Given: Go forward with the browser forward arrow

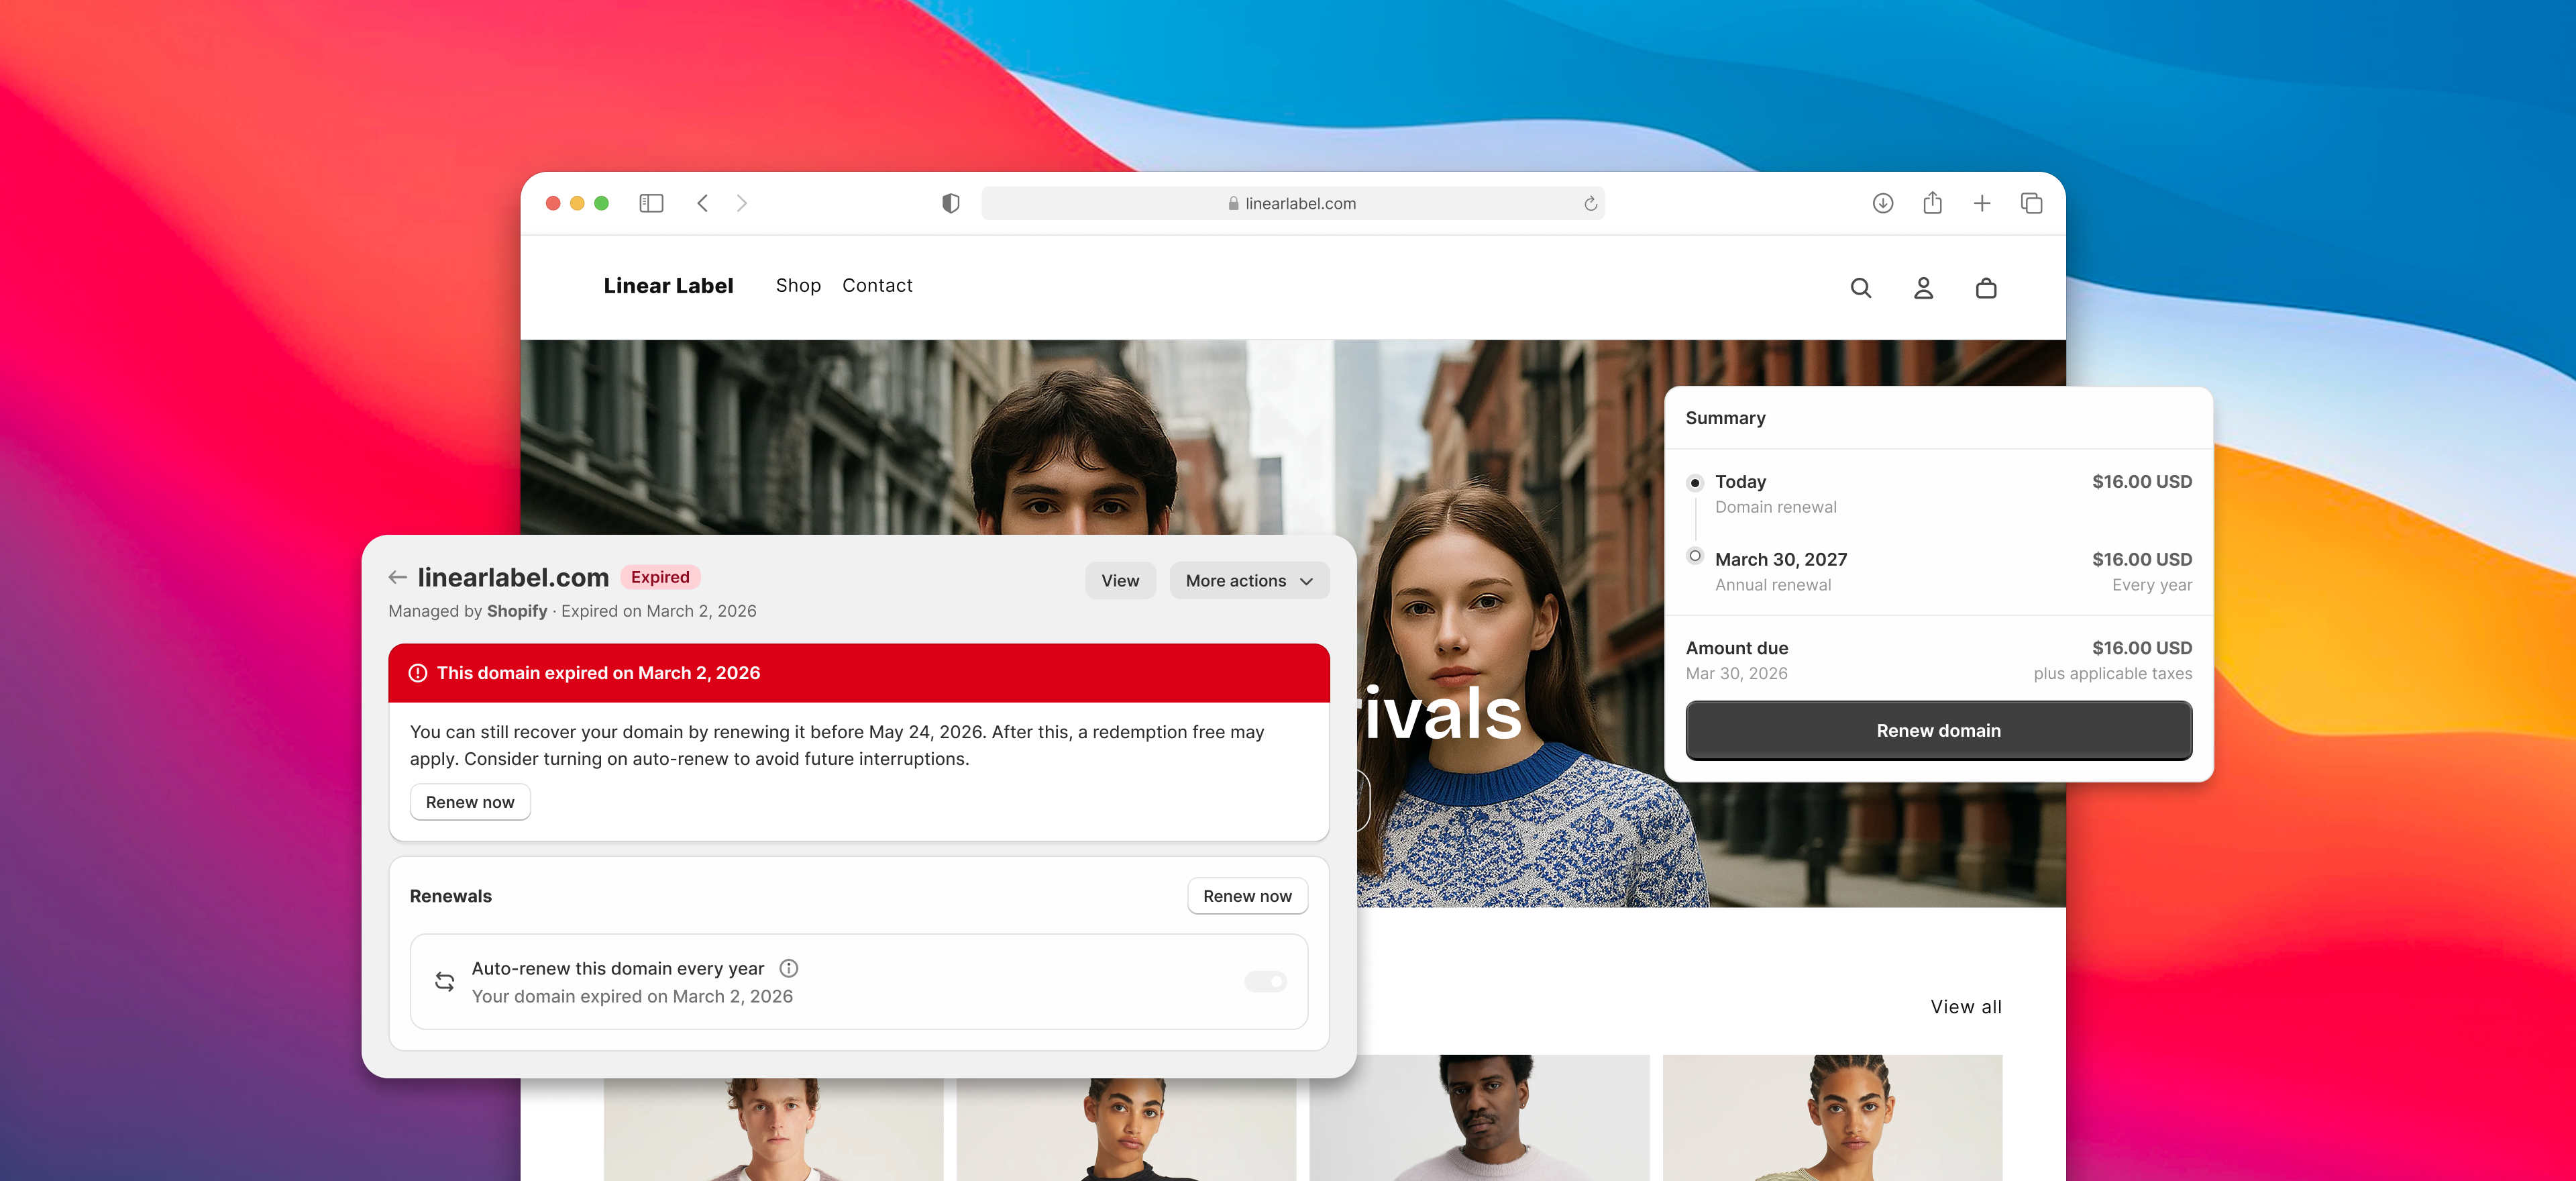Looking at the screenshot, I should tap(741, 203).
